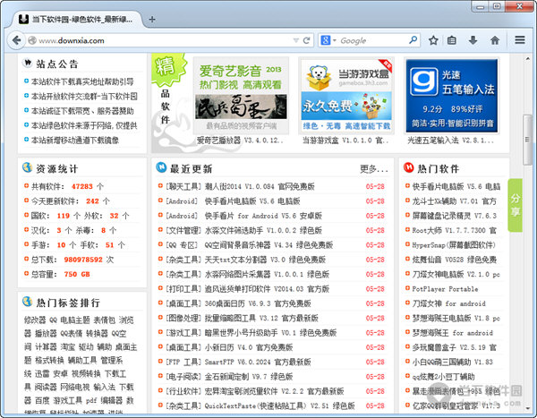Go back with the browser back arrow
The width and height of the screenshot is (537, 418).
click(16, 40)
